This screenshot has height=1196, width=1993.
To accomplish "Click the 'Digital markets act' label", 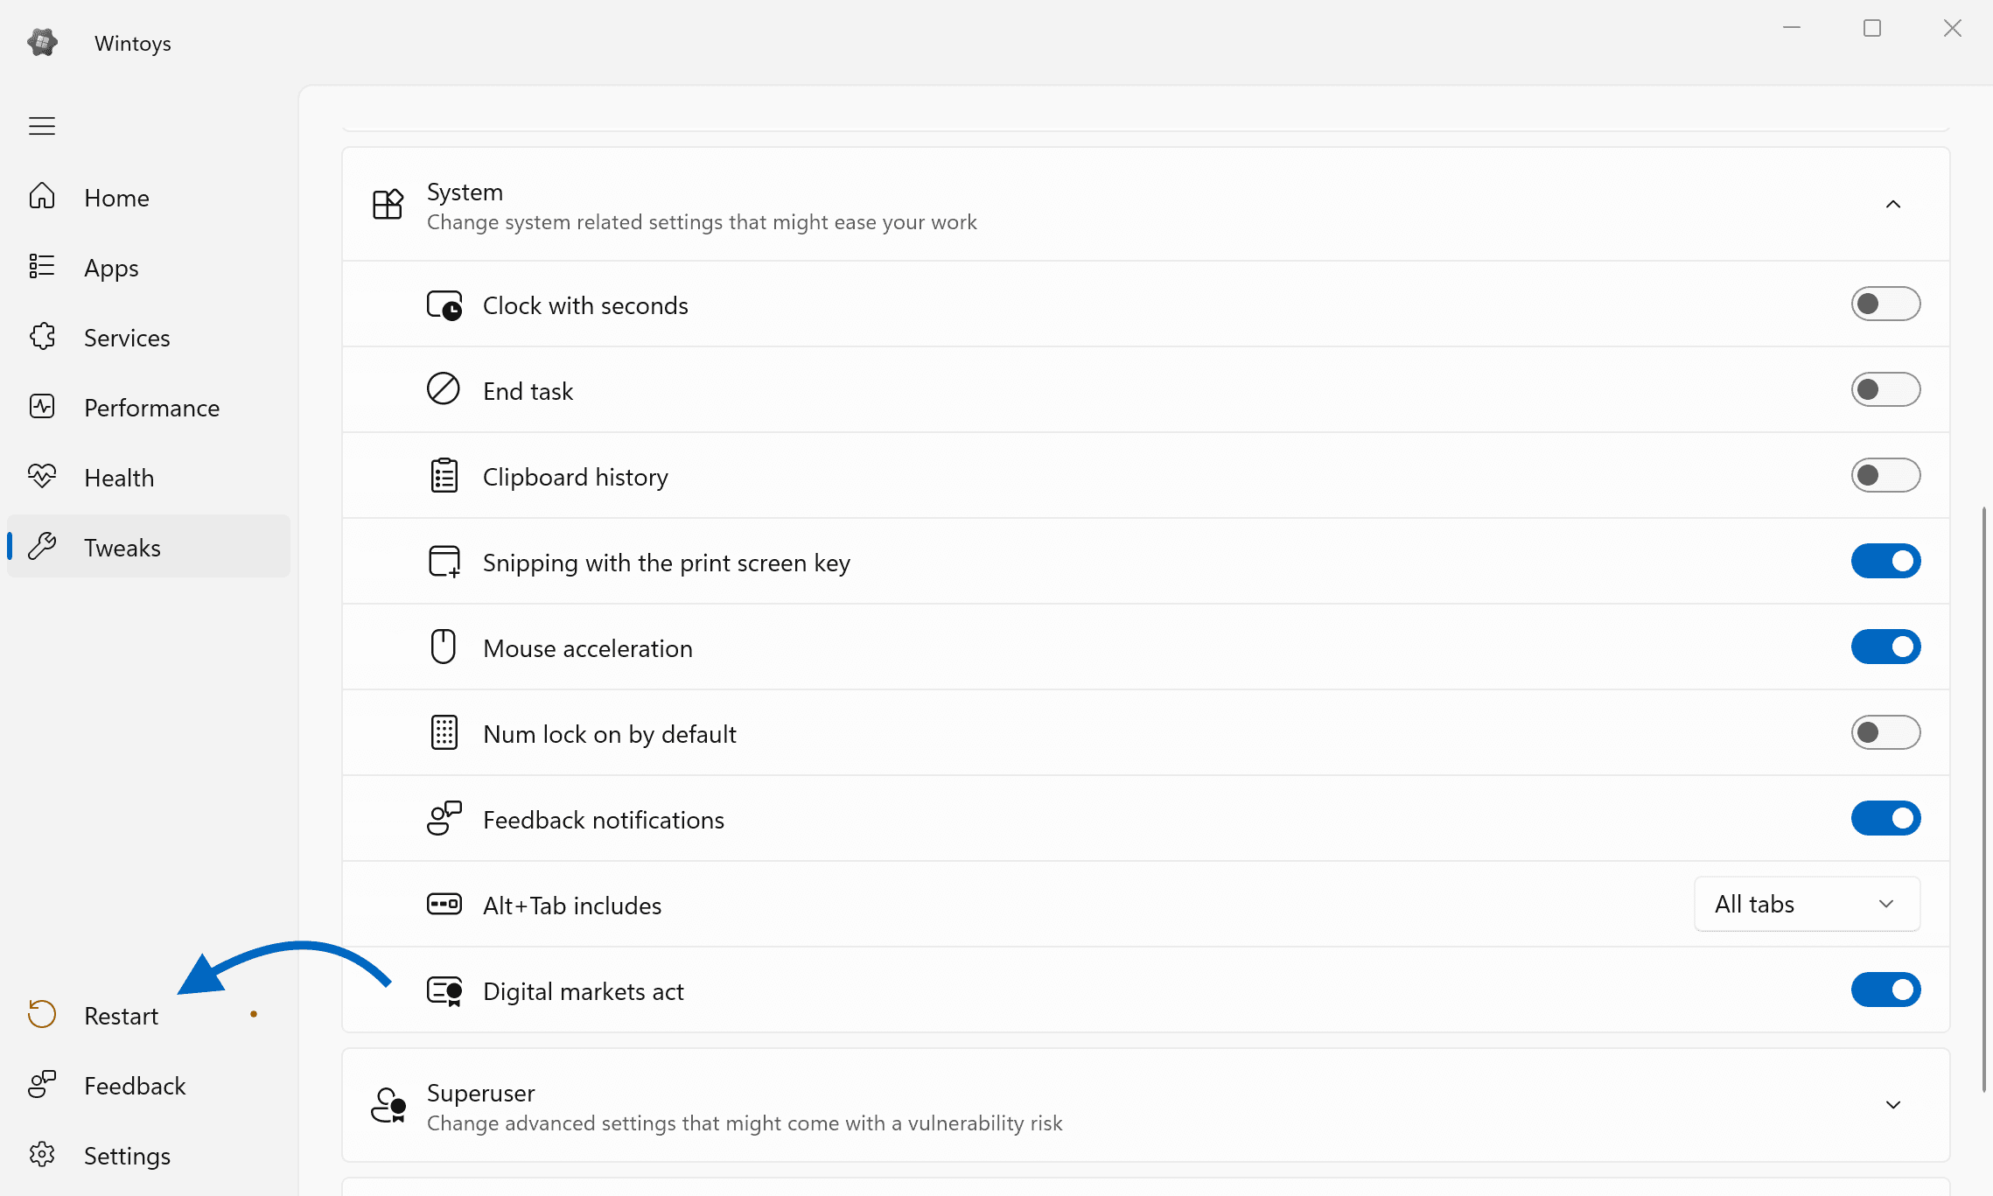I will pos(584,991).
